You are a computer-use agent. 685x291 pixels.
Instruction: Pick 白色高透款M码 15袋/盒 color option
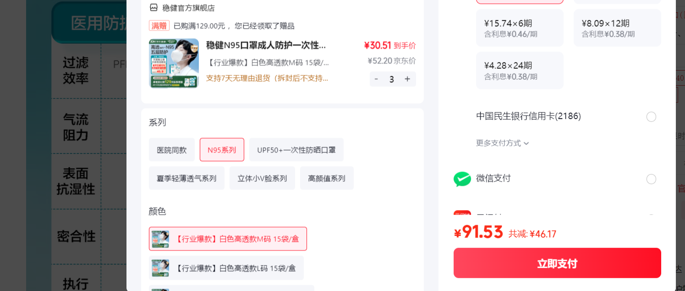click(x=228, y=239)
